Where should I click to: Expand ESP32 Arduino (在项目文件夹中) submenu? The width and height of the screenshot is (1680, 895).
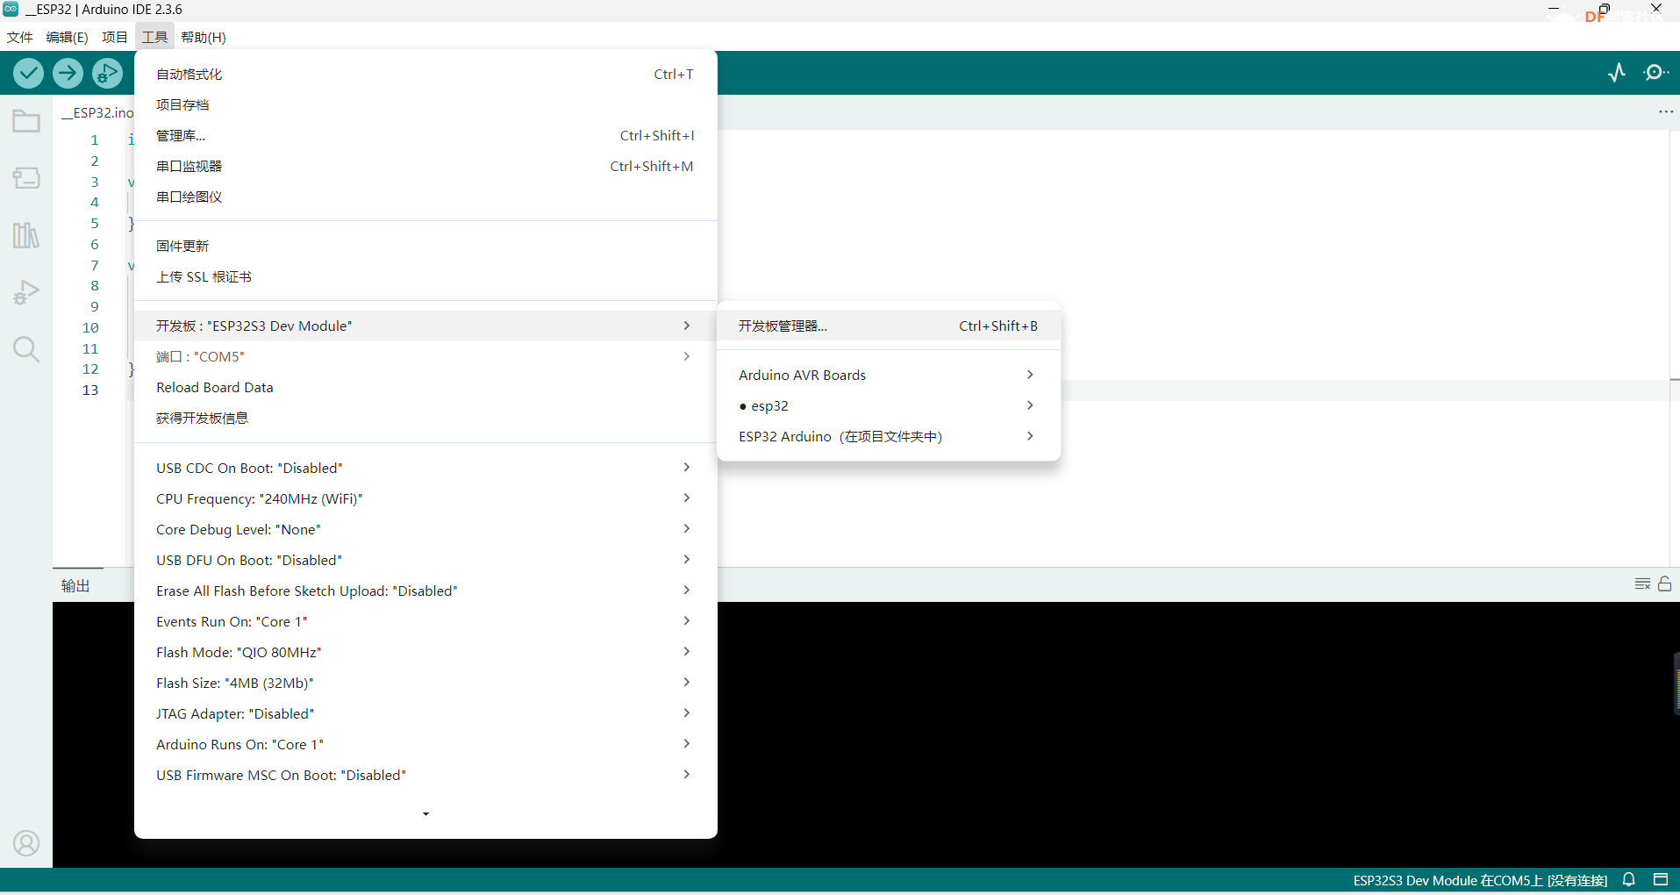click(889, 437)
